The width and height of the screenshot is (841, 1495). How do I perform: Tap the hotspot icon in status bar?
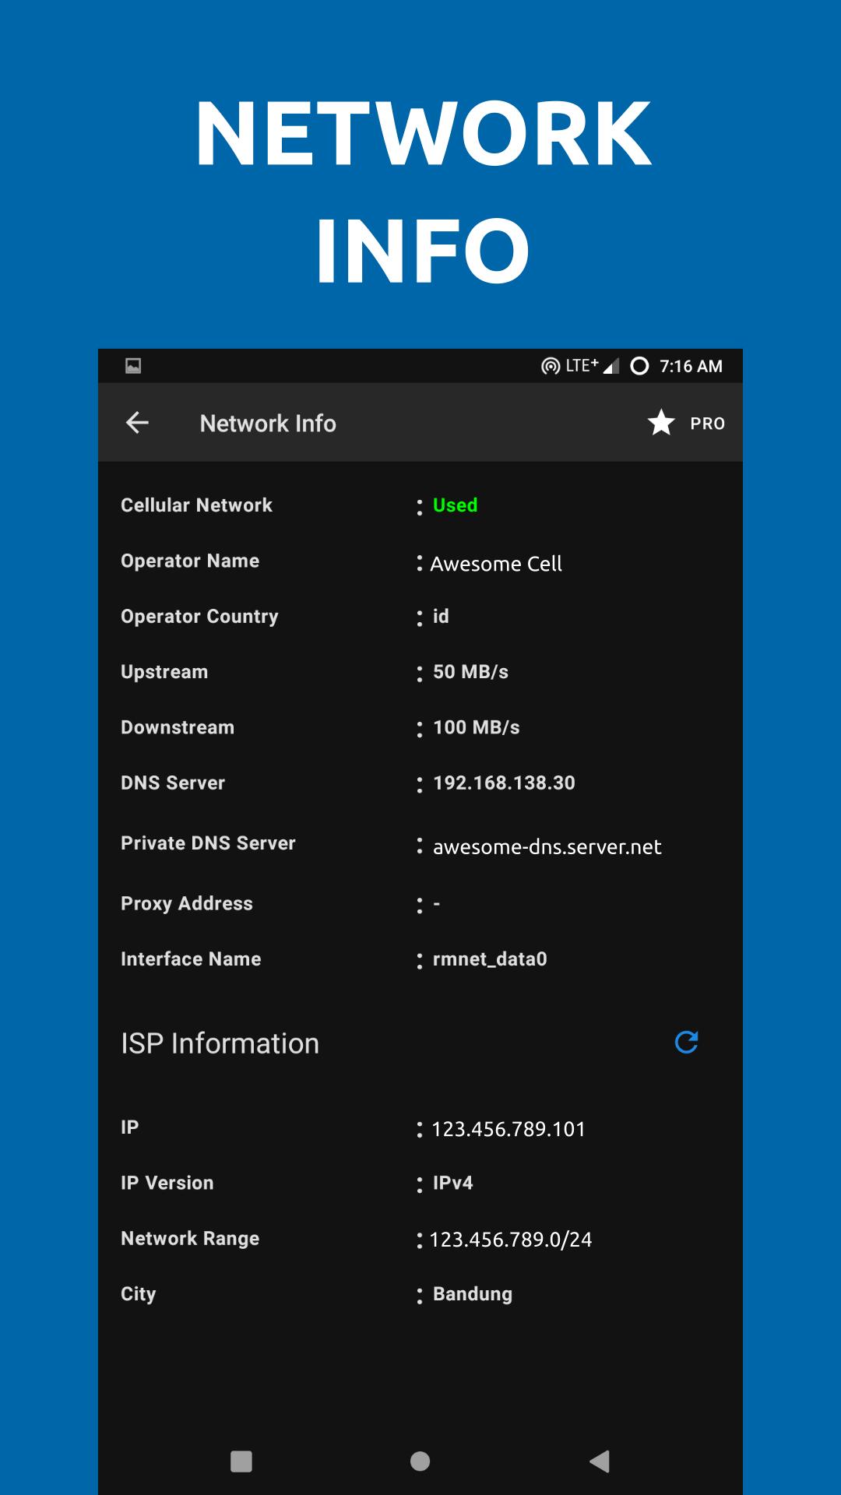click(x=551, y=366)
